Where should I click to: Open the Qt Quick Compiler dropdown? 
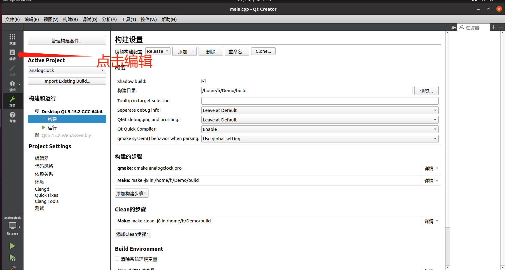(320, 129)
